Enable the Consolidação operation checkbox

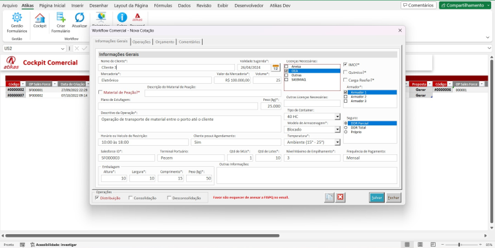[x=131, y=198]
